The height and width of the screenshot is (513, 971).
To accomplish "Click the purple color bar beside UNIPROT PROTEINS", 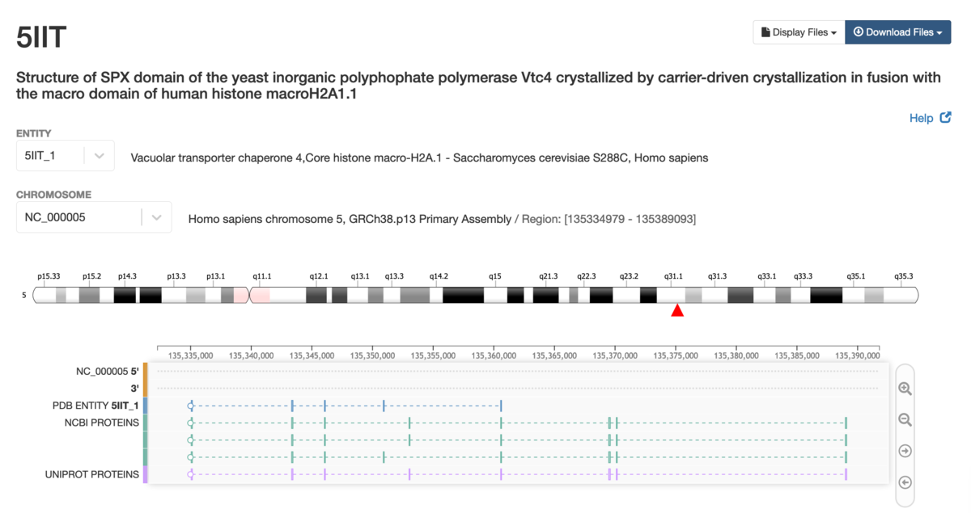I will 145,474.
